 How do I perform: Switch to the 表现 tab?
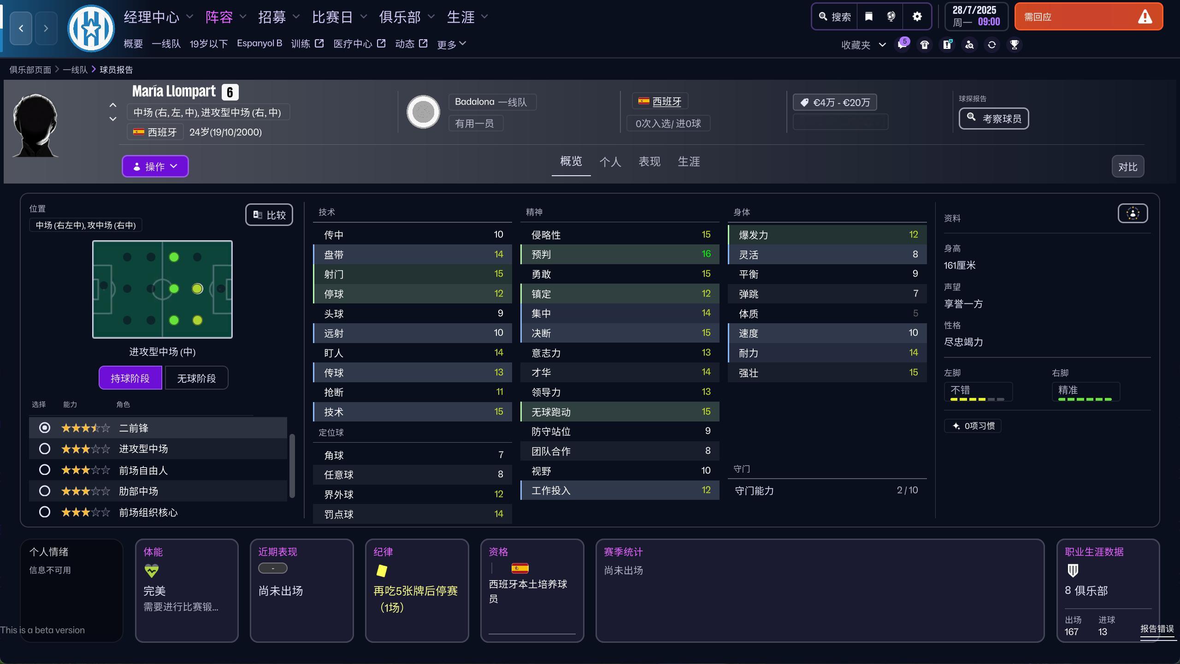[649, 162]
